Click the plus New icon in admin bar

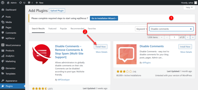point(37,3)
